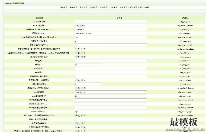Open the 模块设置 (module settings) tab
The image size is (206, 132).
(133, 8)
